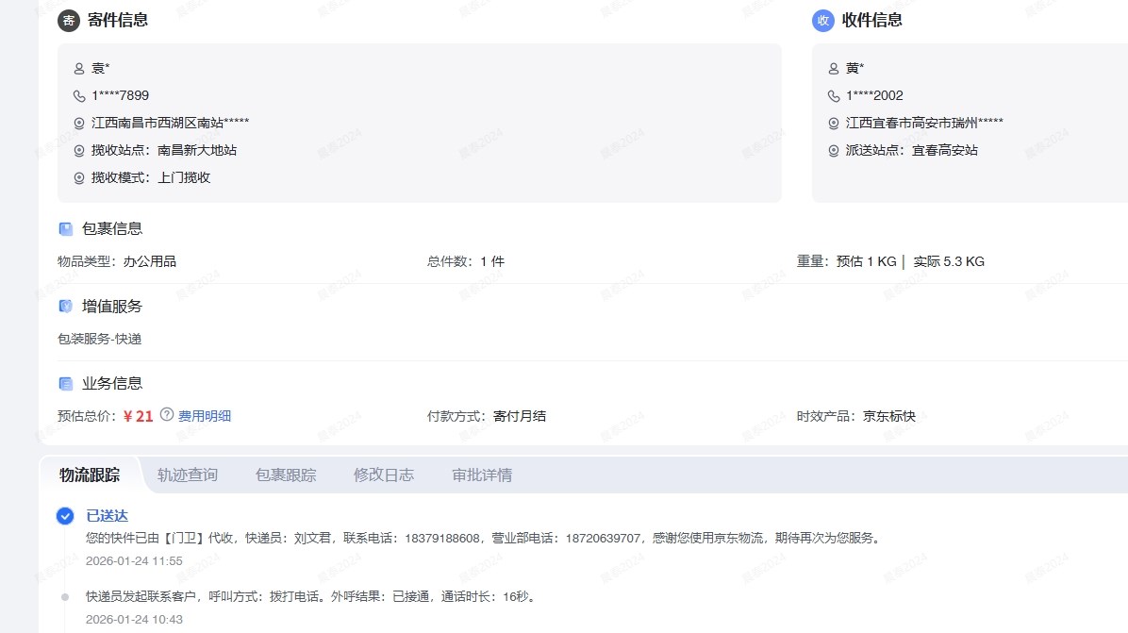Click the value-added service icon beside 增值服务
This screenshot has height=633, width=1128.
tap(66, 307)
